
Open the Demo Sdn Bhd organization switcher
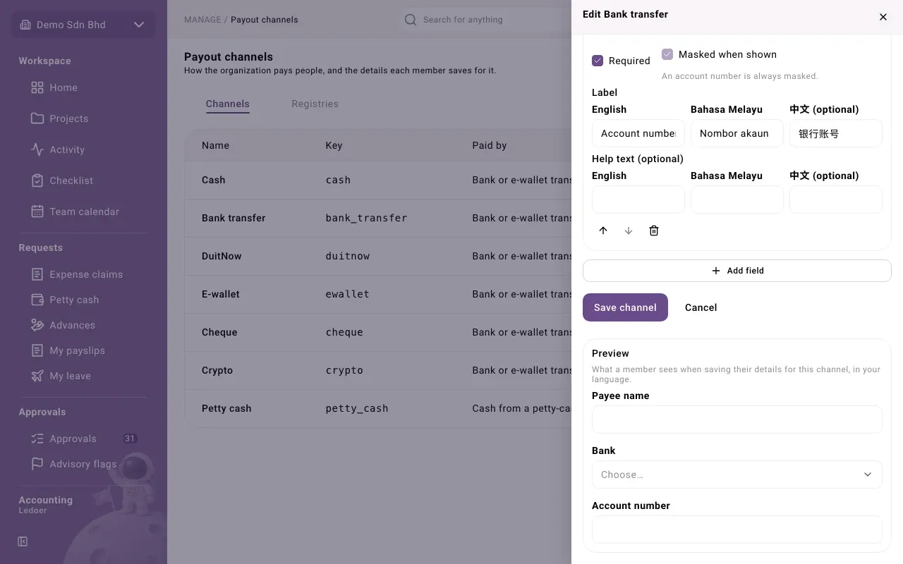point(83,25)
